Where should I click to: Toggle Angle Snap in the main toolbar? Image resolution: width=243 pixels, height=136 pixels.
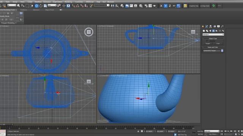click(x=77, y=6)
